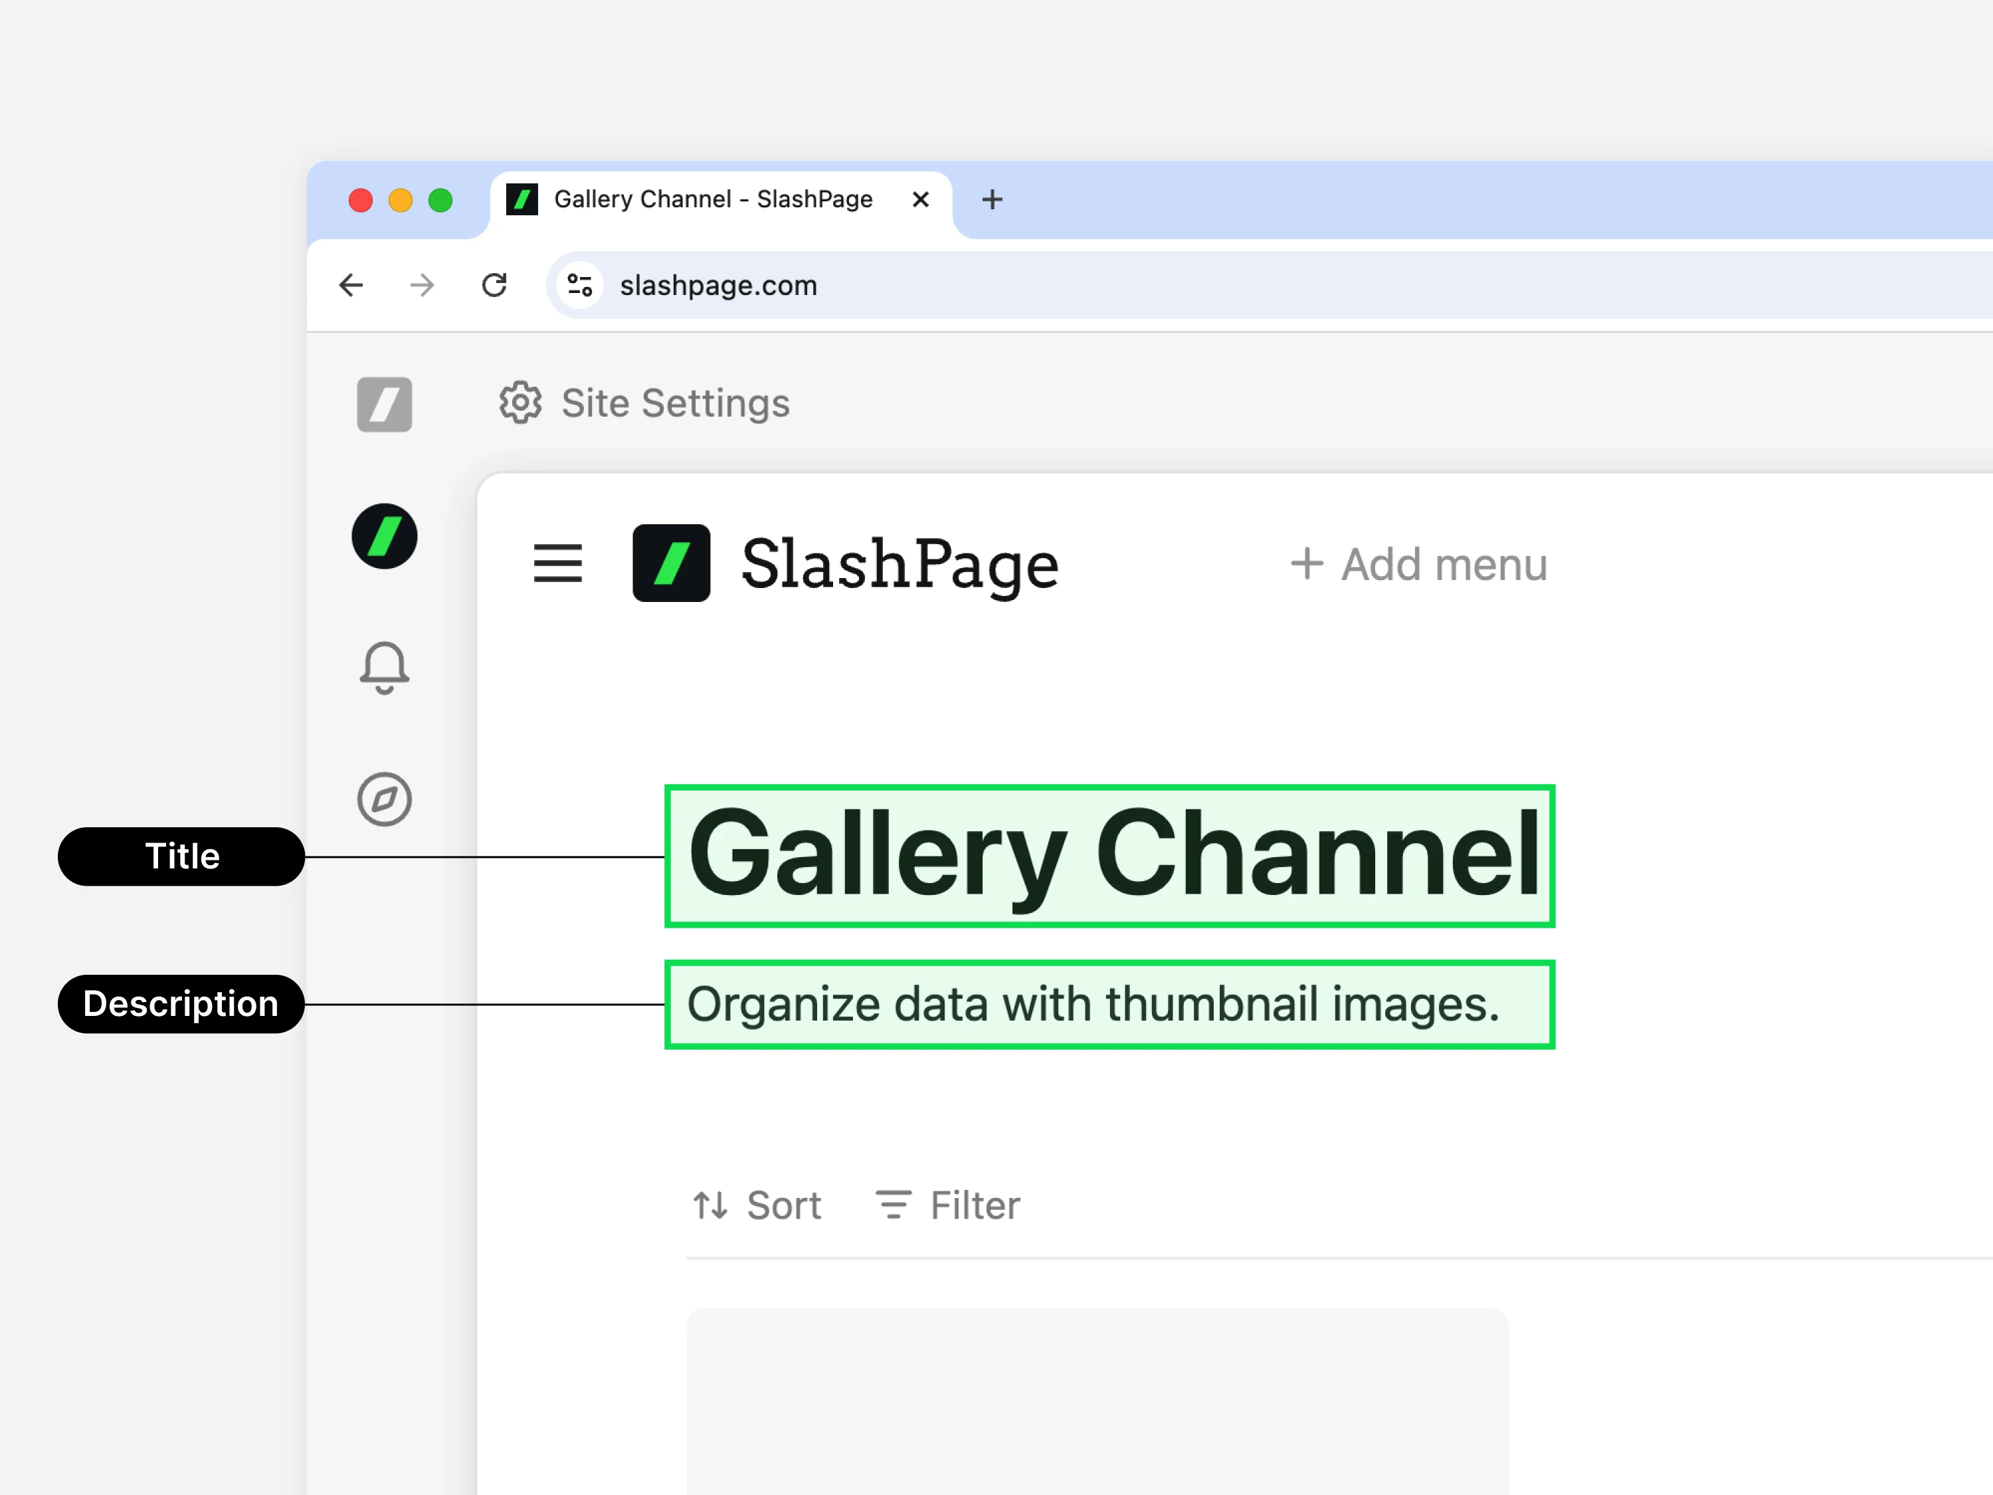Click the tab favicon of SlashPage
Image resolution: width=1993 pixels, height=1495 pixels.
click(x=522, y=199)
